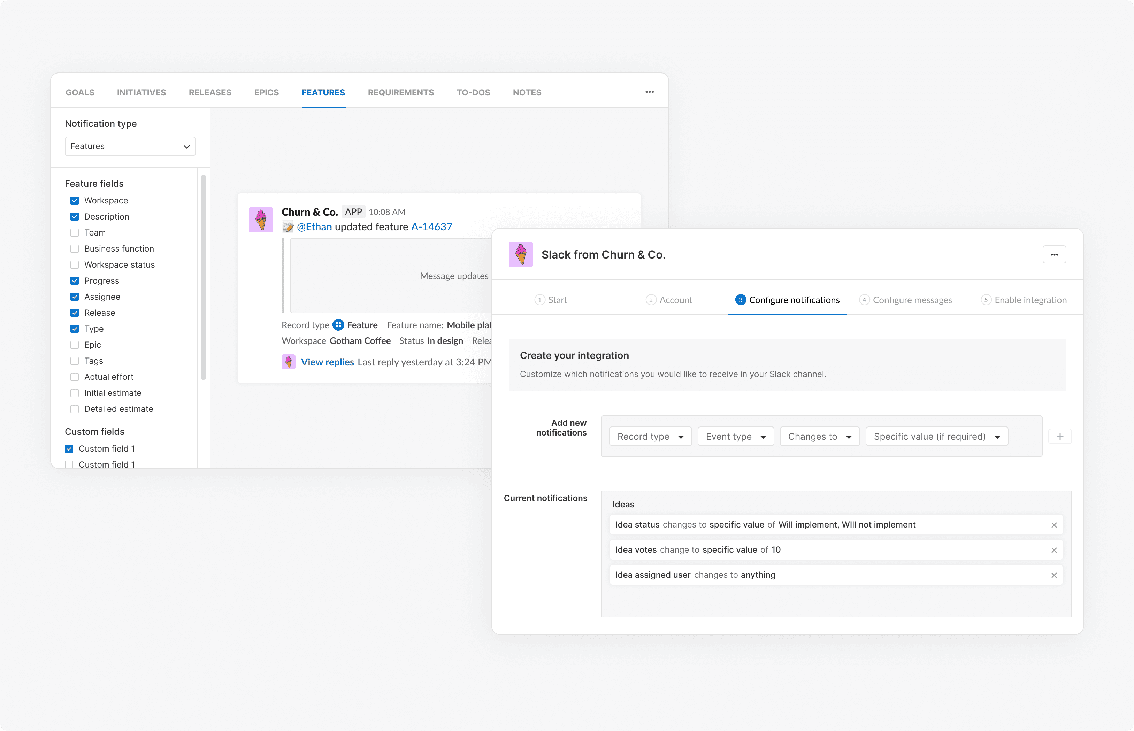Open the Event type dropdown
1134x731 pixels.
click(x=735, y=437)
